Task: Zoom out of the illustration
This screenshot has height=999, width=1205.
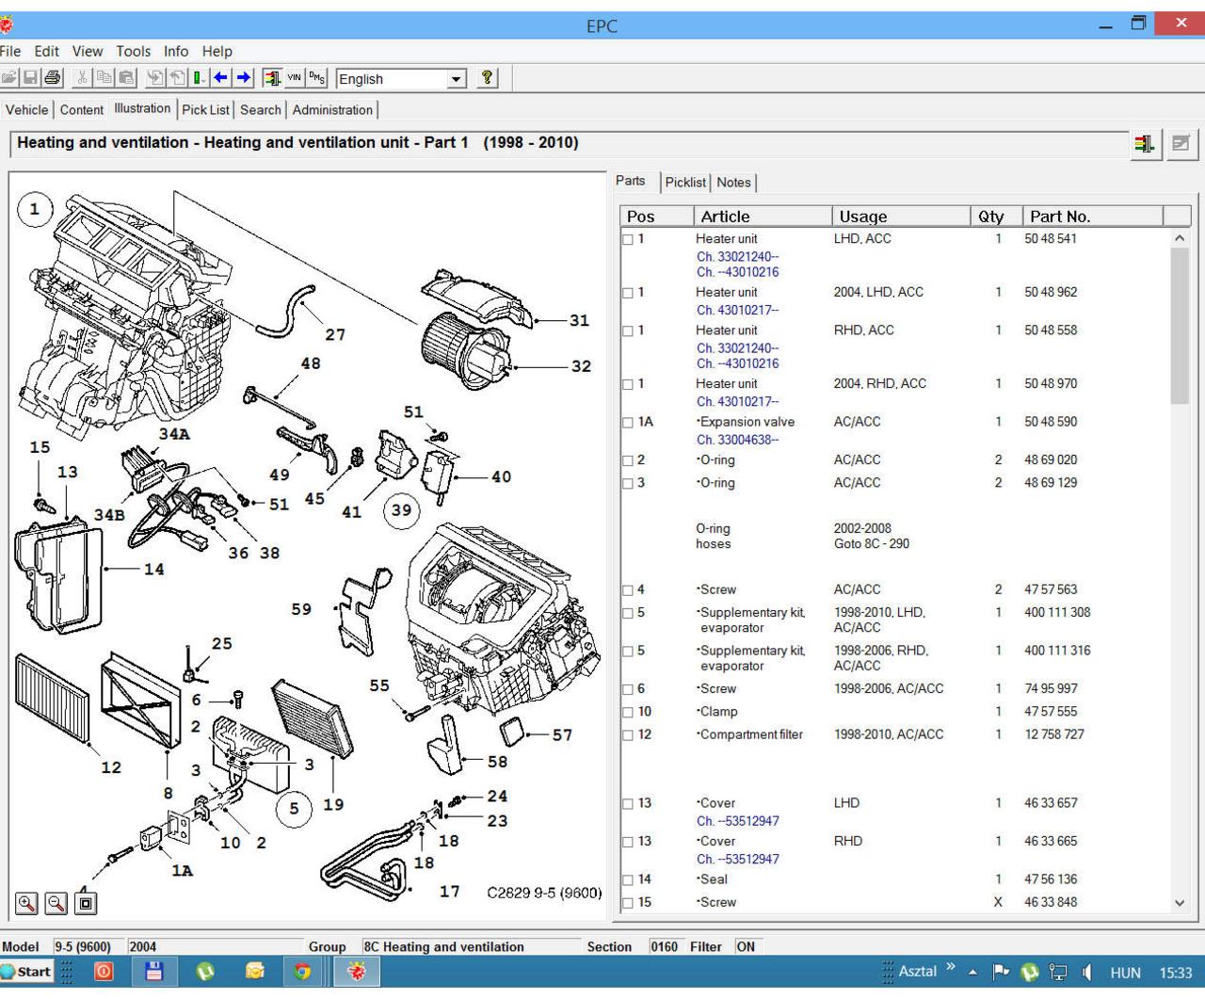Action: (56, 903)
